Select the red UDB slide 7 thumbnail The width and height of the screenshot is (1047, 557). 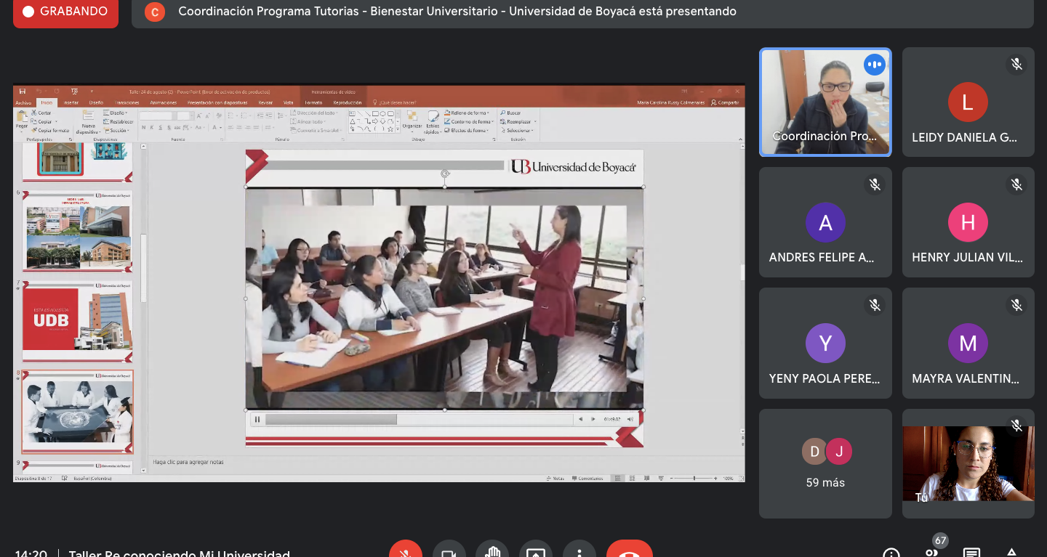coord(77,320)
